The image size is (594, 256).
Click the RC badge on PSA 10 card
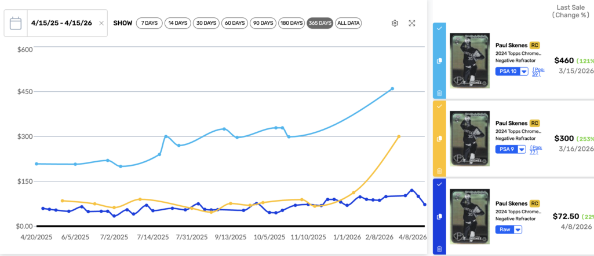click(534, 45)
